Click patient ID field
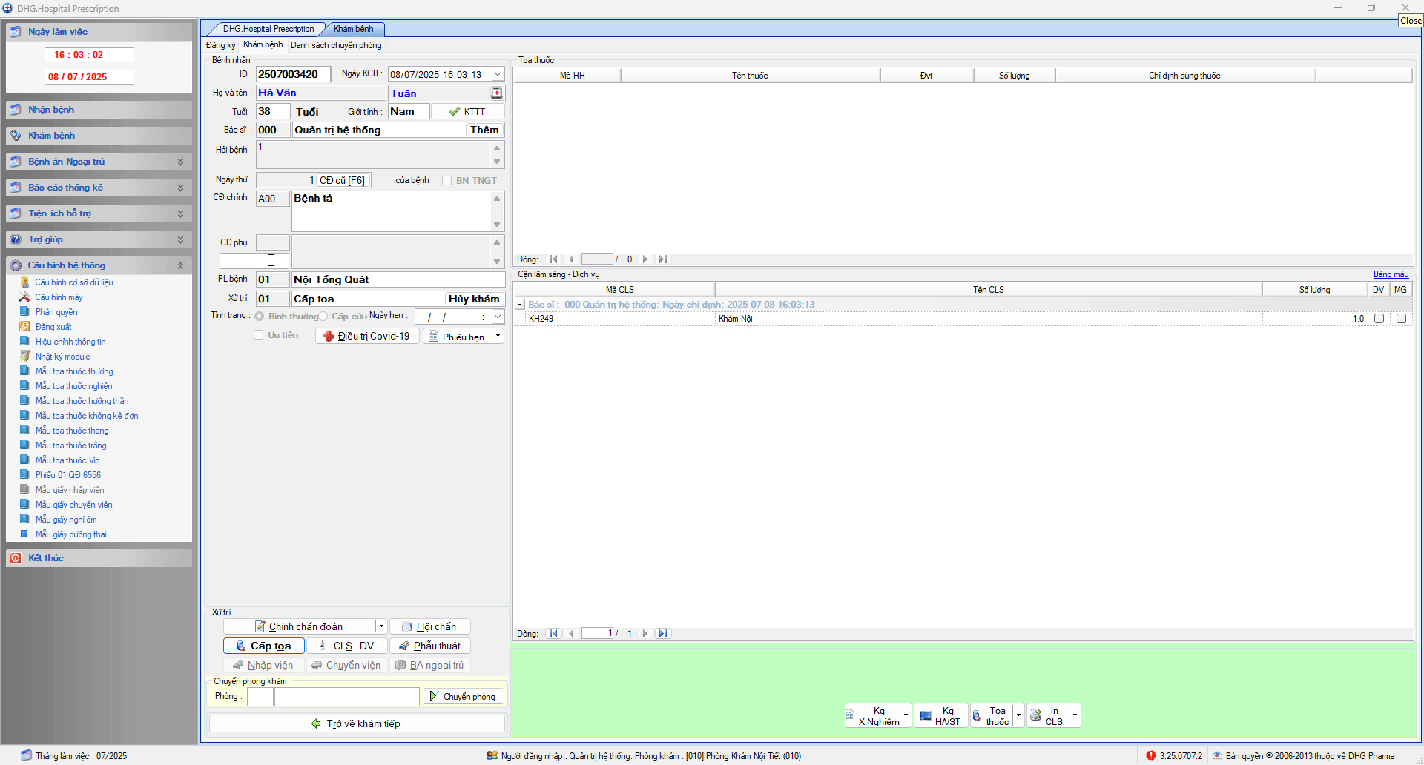1424x765 pixels. pos(293,75)
